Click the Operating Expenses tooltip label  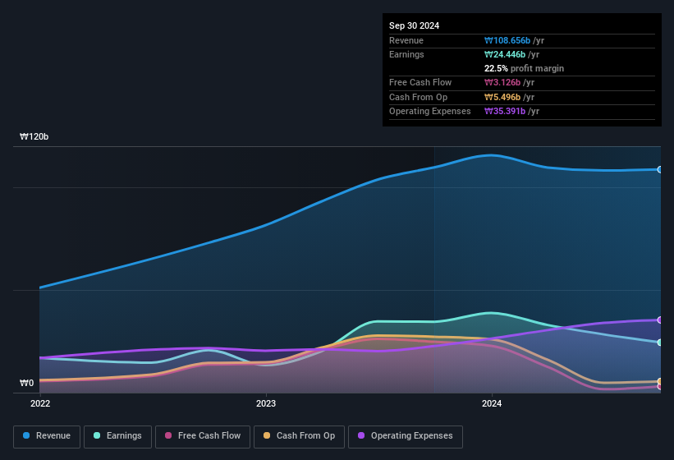(430, 112)
